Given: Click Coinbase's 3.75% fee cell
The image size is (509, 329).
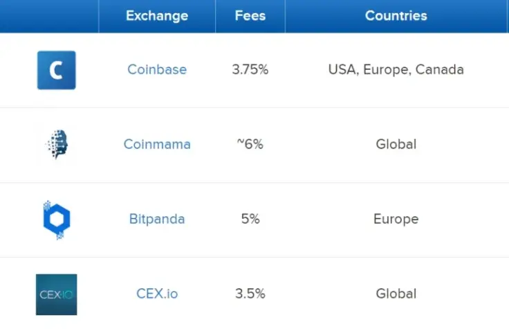Looking at the screenshot, I should [250, 70].
